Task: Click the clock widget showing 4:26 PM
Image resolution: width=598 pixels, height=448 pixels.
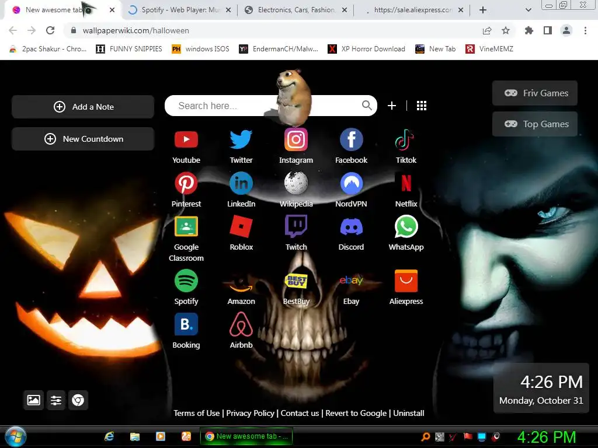Action: pyautogui.click(x=541, y=388)
